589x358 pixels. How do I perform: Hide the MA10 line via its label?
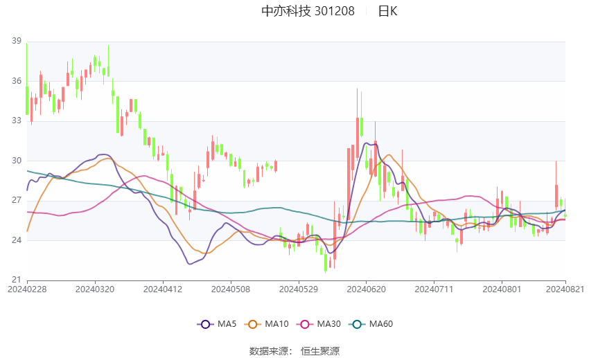[x=277, y=324]
